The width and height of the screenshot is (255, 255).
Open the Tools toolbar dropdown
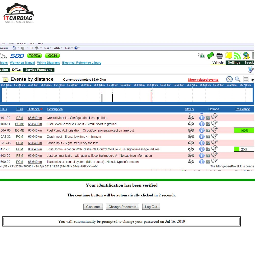69,48
